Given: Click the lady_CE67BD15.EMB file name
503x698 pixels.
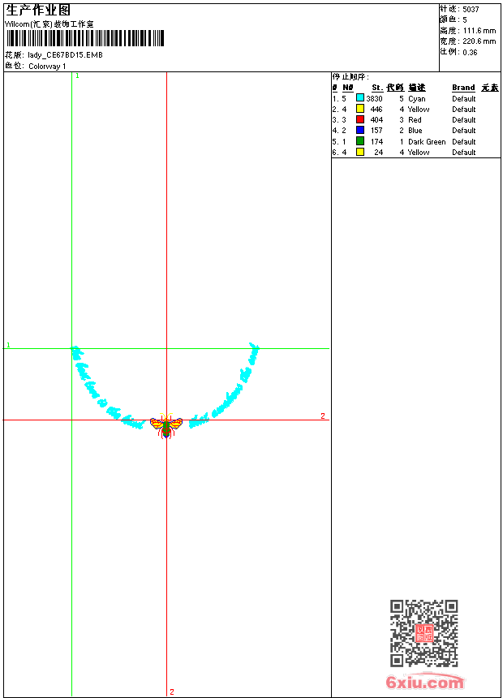Looking at the screenshot, I should tap(65, 55).
